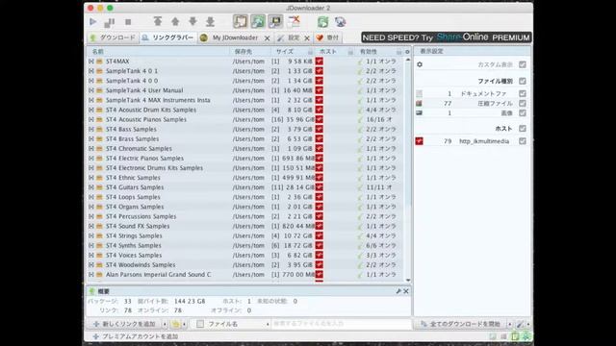Toggle the ホスト section checkbox
Image resolution: width=616 pixels, height=346 pixels.
522,128
